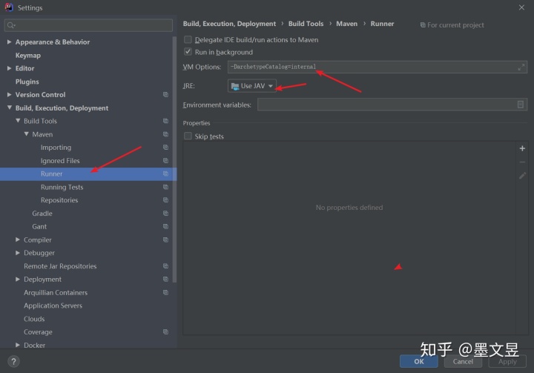Open the Ignored Files settings page
Screen dimensions: 534x373
(x=60, y=161)
